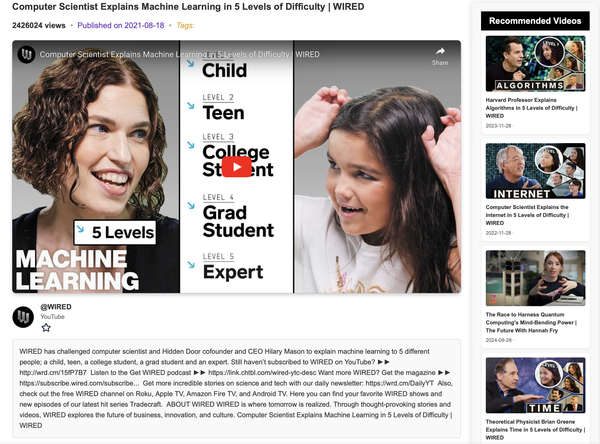Open the Brian Greene Time thumbnail
This screenshot has width=600, height=444.
535,385
